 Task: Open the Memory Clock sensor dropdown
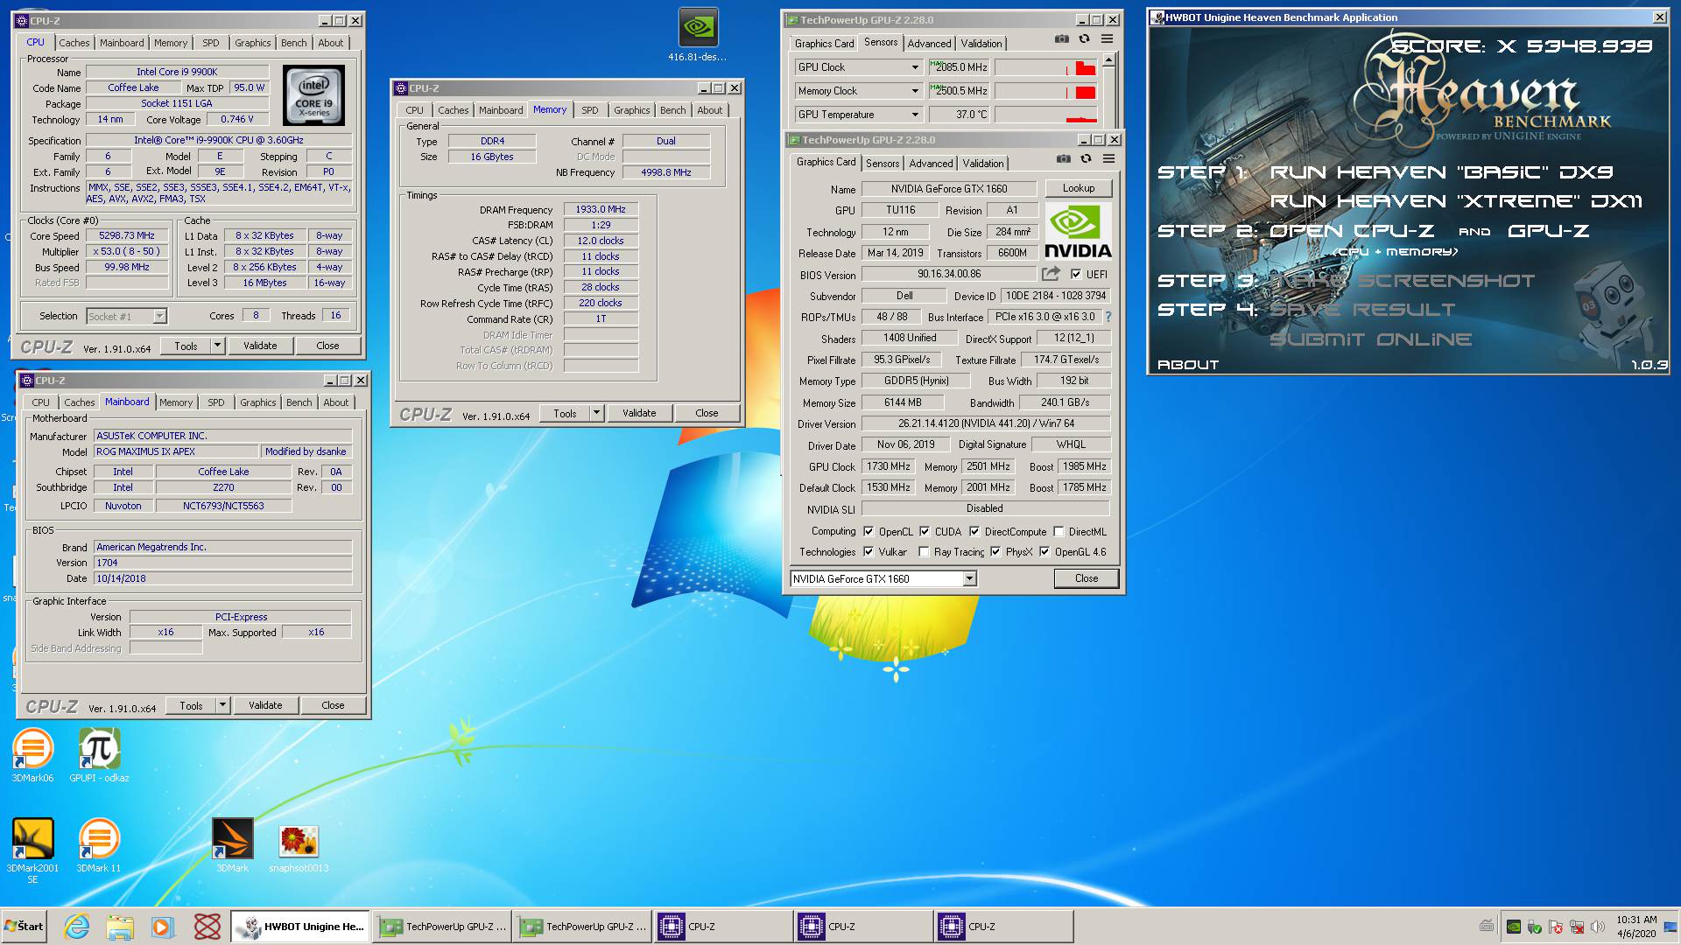click(915, 91)
